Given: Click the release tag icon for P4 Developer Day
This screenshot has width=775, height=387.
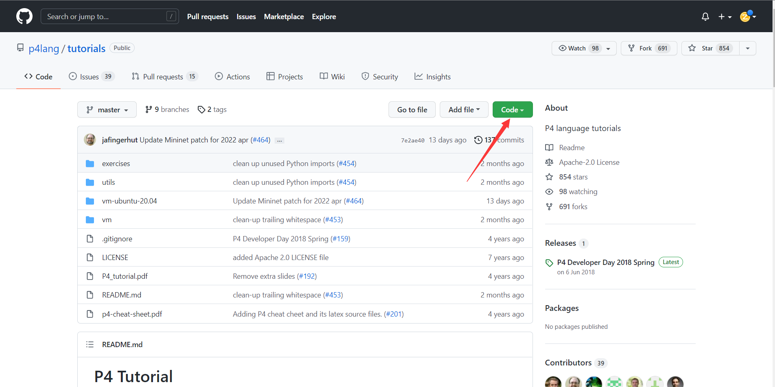Looking at the screenshot, I should tap(549, 263).
